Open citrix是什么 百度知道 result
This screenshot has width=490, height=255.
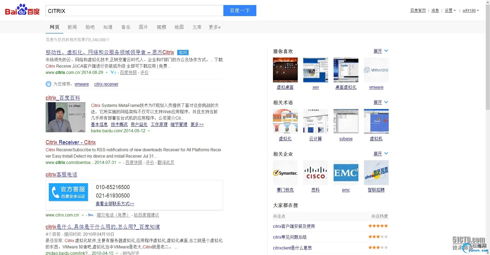103,227
